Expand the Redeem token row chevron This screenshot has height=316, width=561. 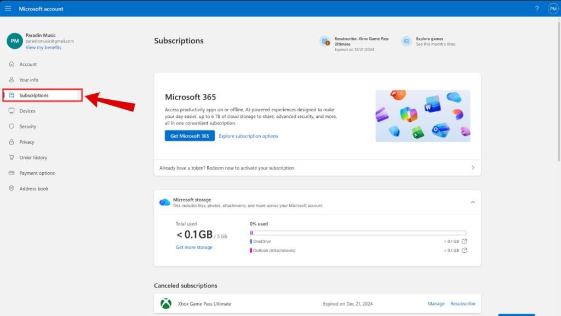pyautogui.click(x=473, y=168)
